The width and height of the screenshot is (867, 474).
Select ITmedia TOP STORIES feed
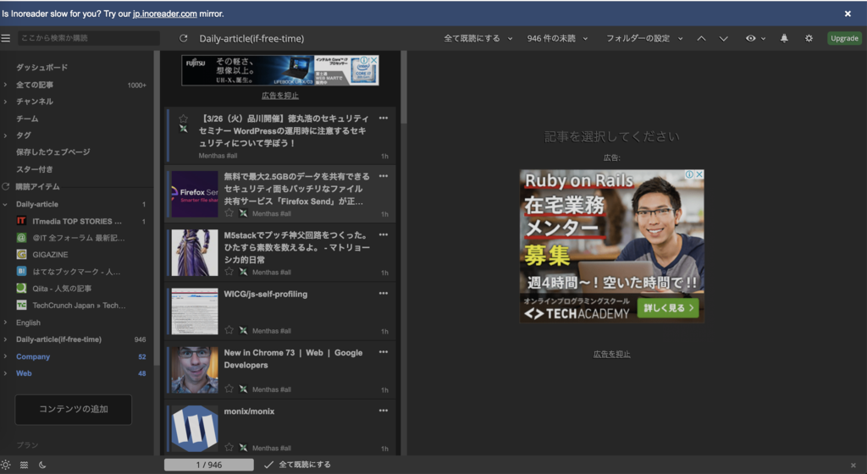pyautogui.click(x=77, y=221)
